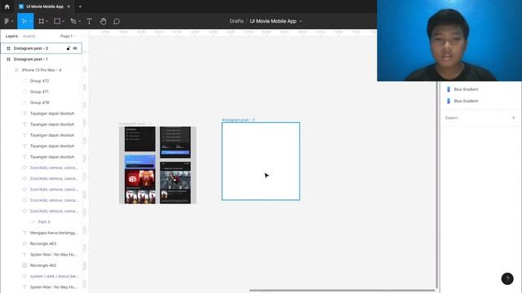Close the UI Movie Mobile App tab
The height and width of the screenshot is (293, 522).
click(x=69, y=7)
